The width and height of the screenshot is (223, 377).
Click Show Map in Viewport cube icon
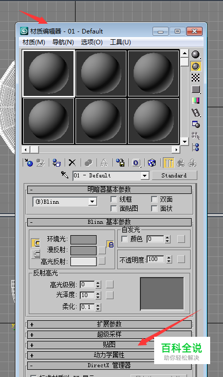(152, 163)
